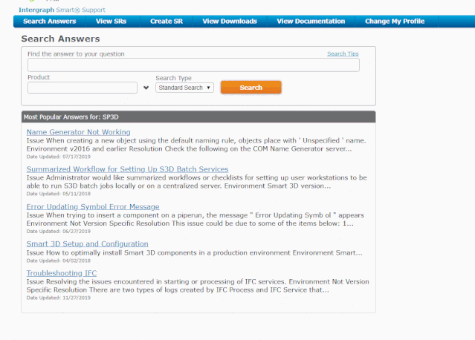Click 'Date Updated: 04/02/2018' text
475x340 pixels.
pyautogui.click(x=59, y=261)
